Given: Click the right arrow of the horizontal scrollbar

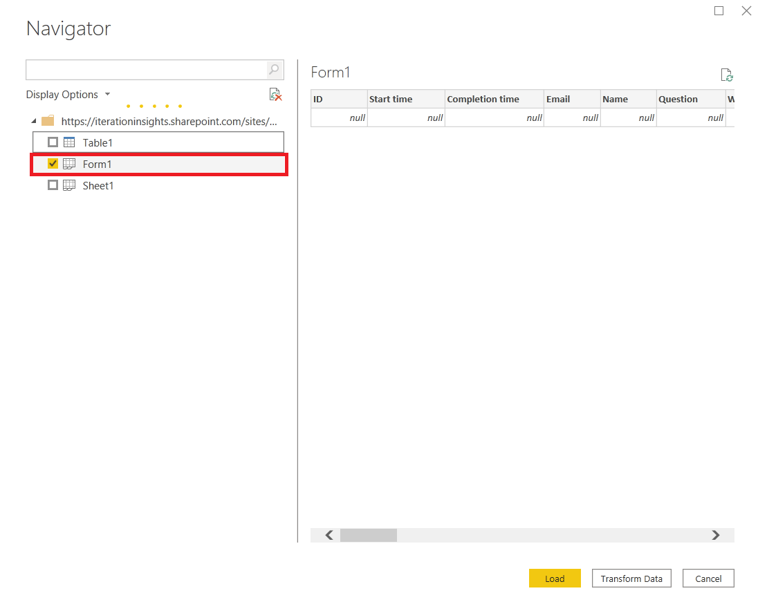Looking at the screenshot, I should 716,535.
